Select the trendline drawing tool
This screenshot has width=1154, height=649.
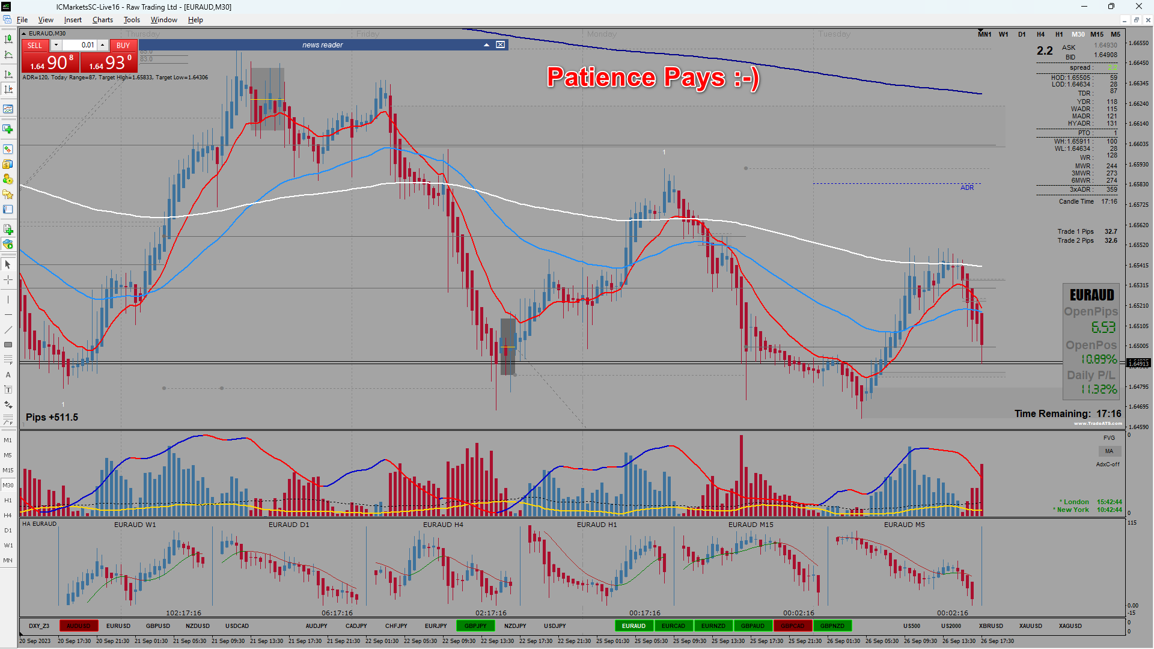8,330
